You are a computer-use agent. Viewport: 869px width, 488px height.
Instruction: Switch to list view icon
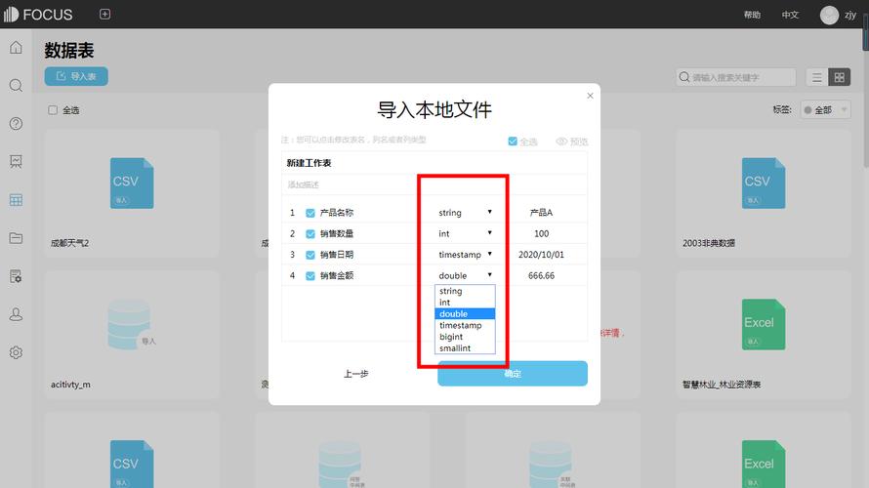817,77
